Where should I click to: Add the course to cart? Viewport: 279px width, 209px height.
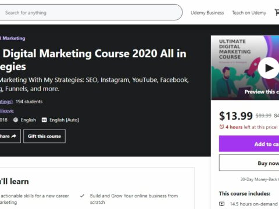click(249, 144)
